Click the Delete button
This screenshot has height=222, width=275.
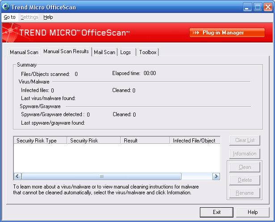click(245, 180)
